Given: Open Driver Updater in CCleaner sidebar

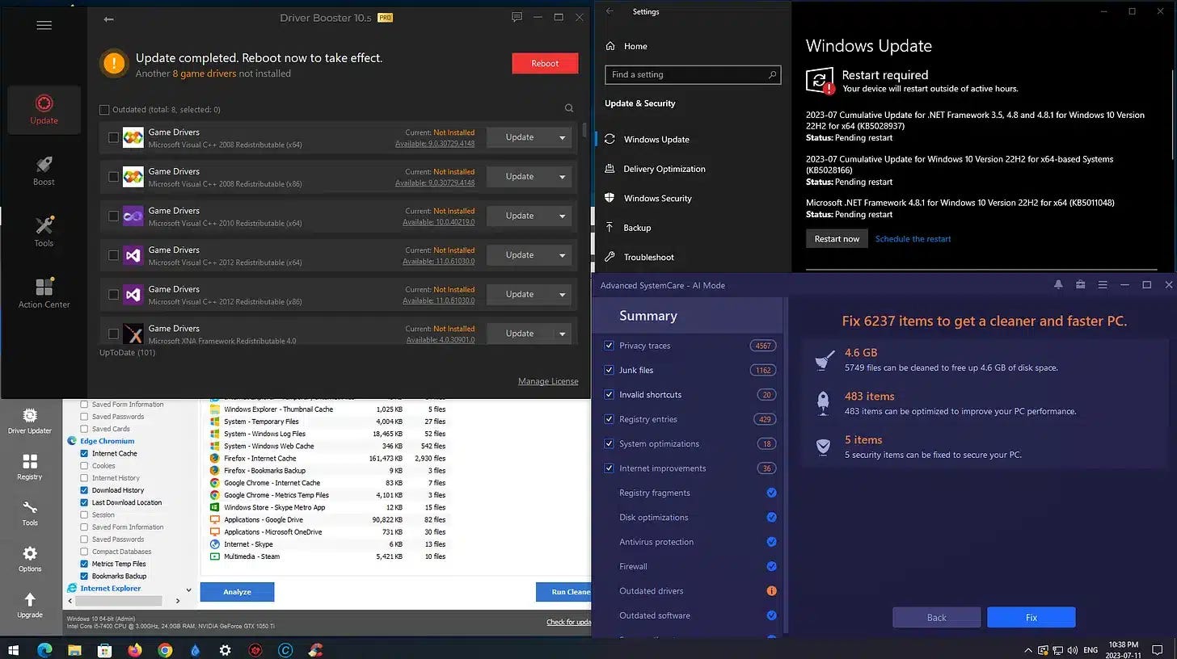Looking at the screenshot, I should tap(30, 421).
